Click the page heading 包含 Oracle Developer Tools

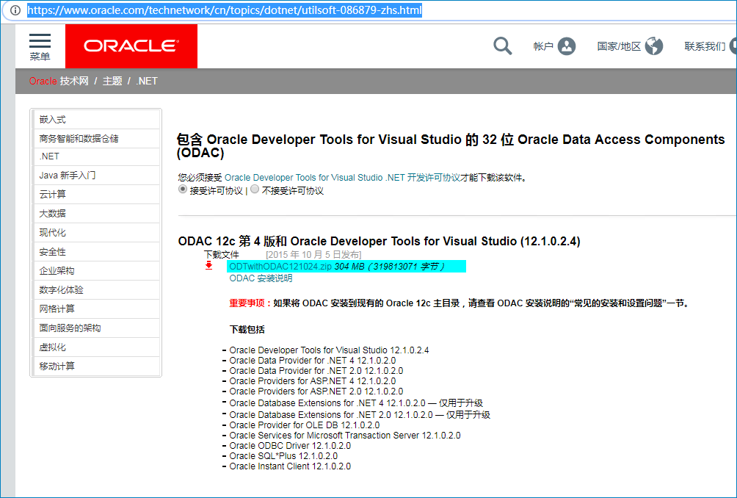450,145
